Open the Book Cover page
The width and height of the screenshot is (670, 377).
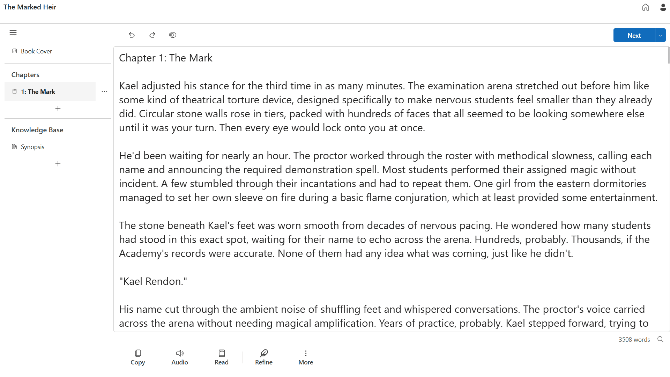point(36,51)
